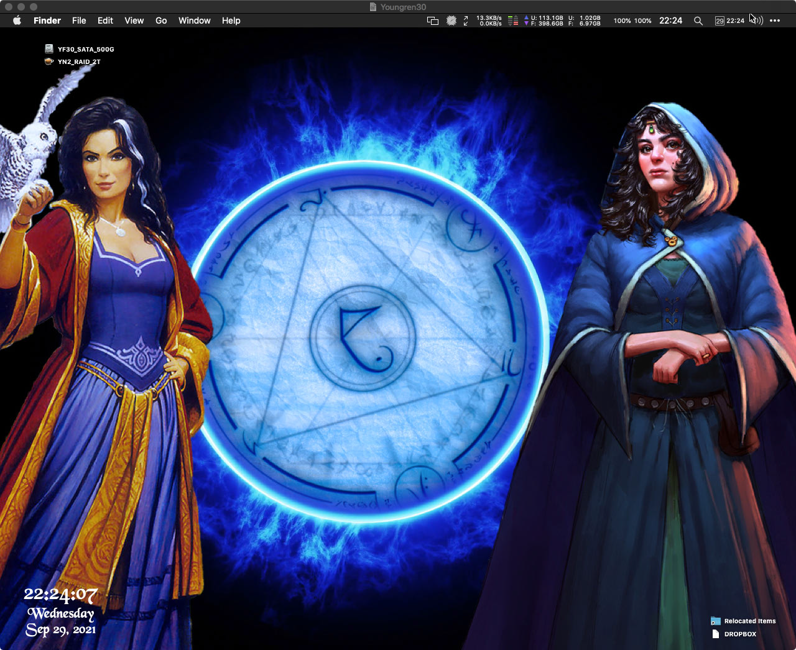Image resolution: width=796 pixels, height=650 pixels.
Task: Select the Relocated Items folder icon
Action: pos(716,621)
